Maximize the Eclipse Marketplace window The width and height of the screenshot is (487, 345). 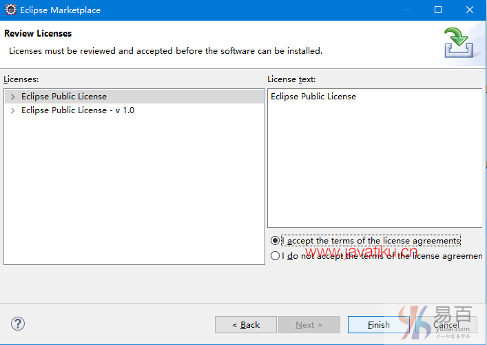tap(438, 10)
